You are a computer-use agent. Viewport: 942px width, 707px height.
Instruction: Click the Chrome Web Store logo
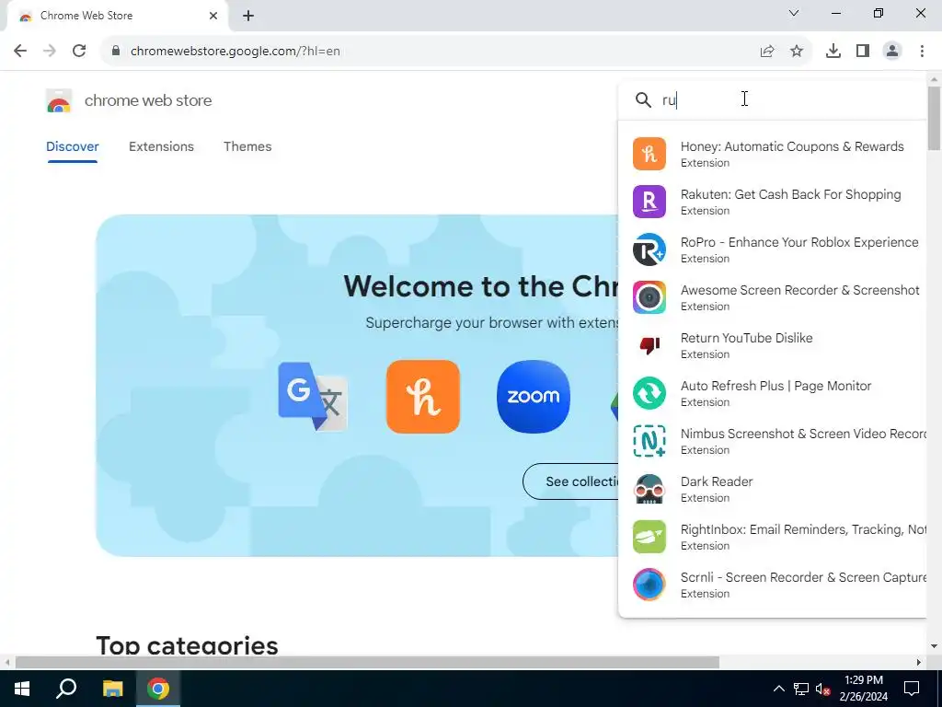coord(59,100)
